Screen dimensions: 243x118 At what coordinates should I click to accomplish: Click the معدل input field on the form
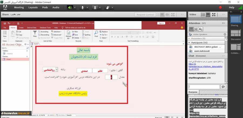(111, 77)
